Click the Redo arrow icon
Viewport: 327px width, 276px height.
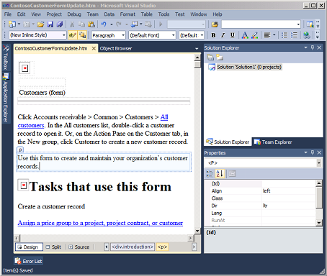[x=119, y=24]
